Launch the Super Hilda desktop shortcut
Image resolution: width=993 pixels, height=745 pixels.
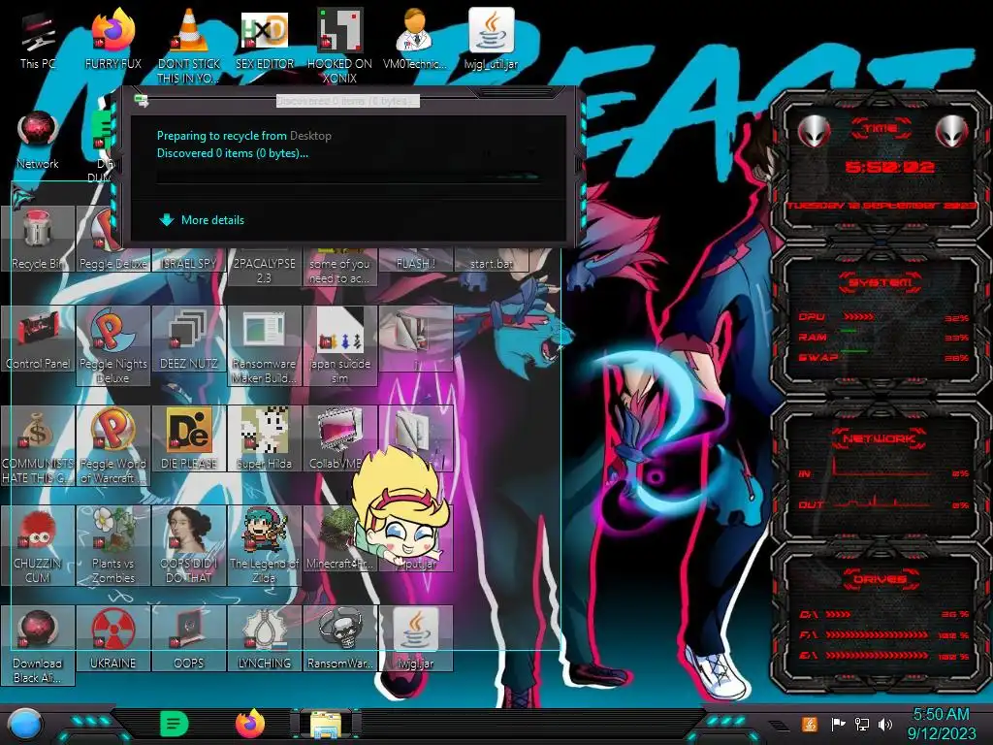click(x=264, y=438)
